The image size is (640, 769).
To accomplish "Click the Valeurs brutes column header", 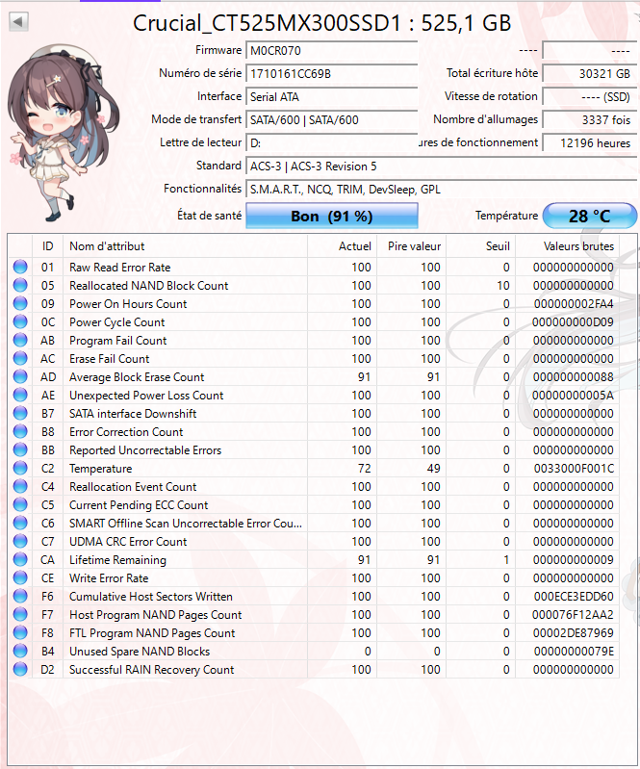I will pyautogui.click(x=568, y=246).
